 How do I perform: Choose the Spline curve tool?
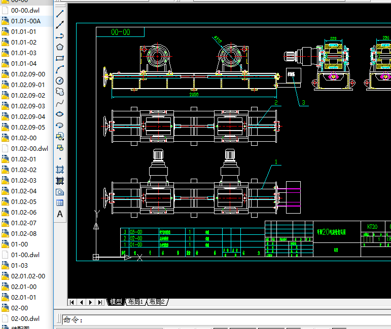pyautogui.click(x=60, y=103)
